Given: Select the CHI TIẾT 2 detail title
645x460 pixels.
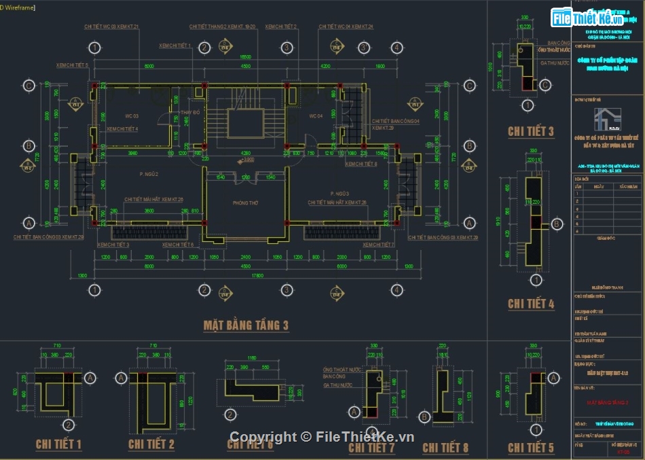Looking at the screenshot, I should 151,444.
